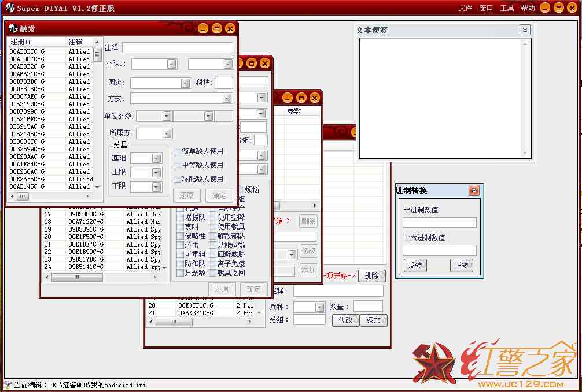This screenshot has height=392, width=582.
Task: Click inside the 文本便签 text area
Action: pos(441,98)
